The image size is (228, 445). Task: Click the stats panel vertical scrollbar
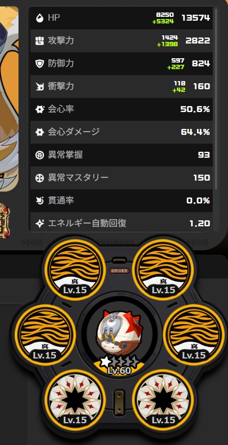(x=216, y=99)
